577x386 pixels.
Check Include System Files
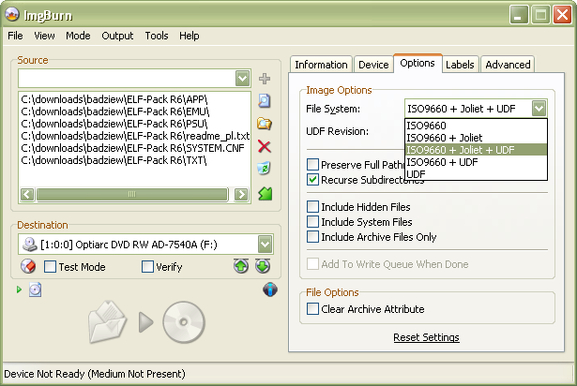(312, 222)
